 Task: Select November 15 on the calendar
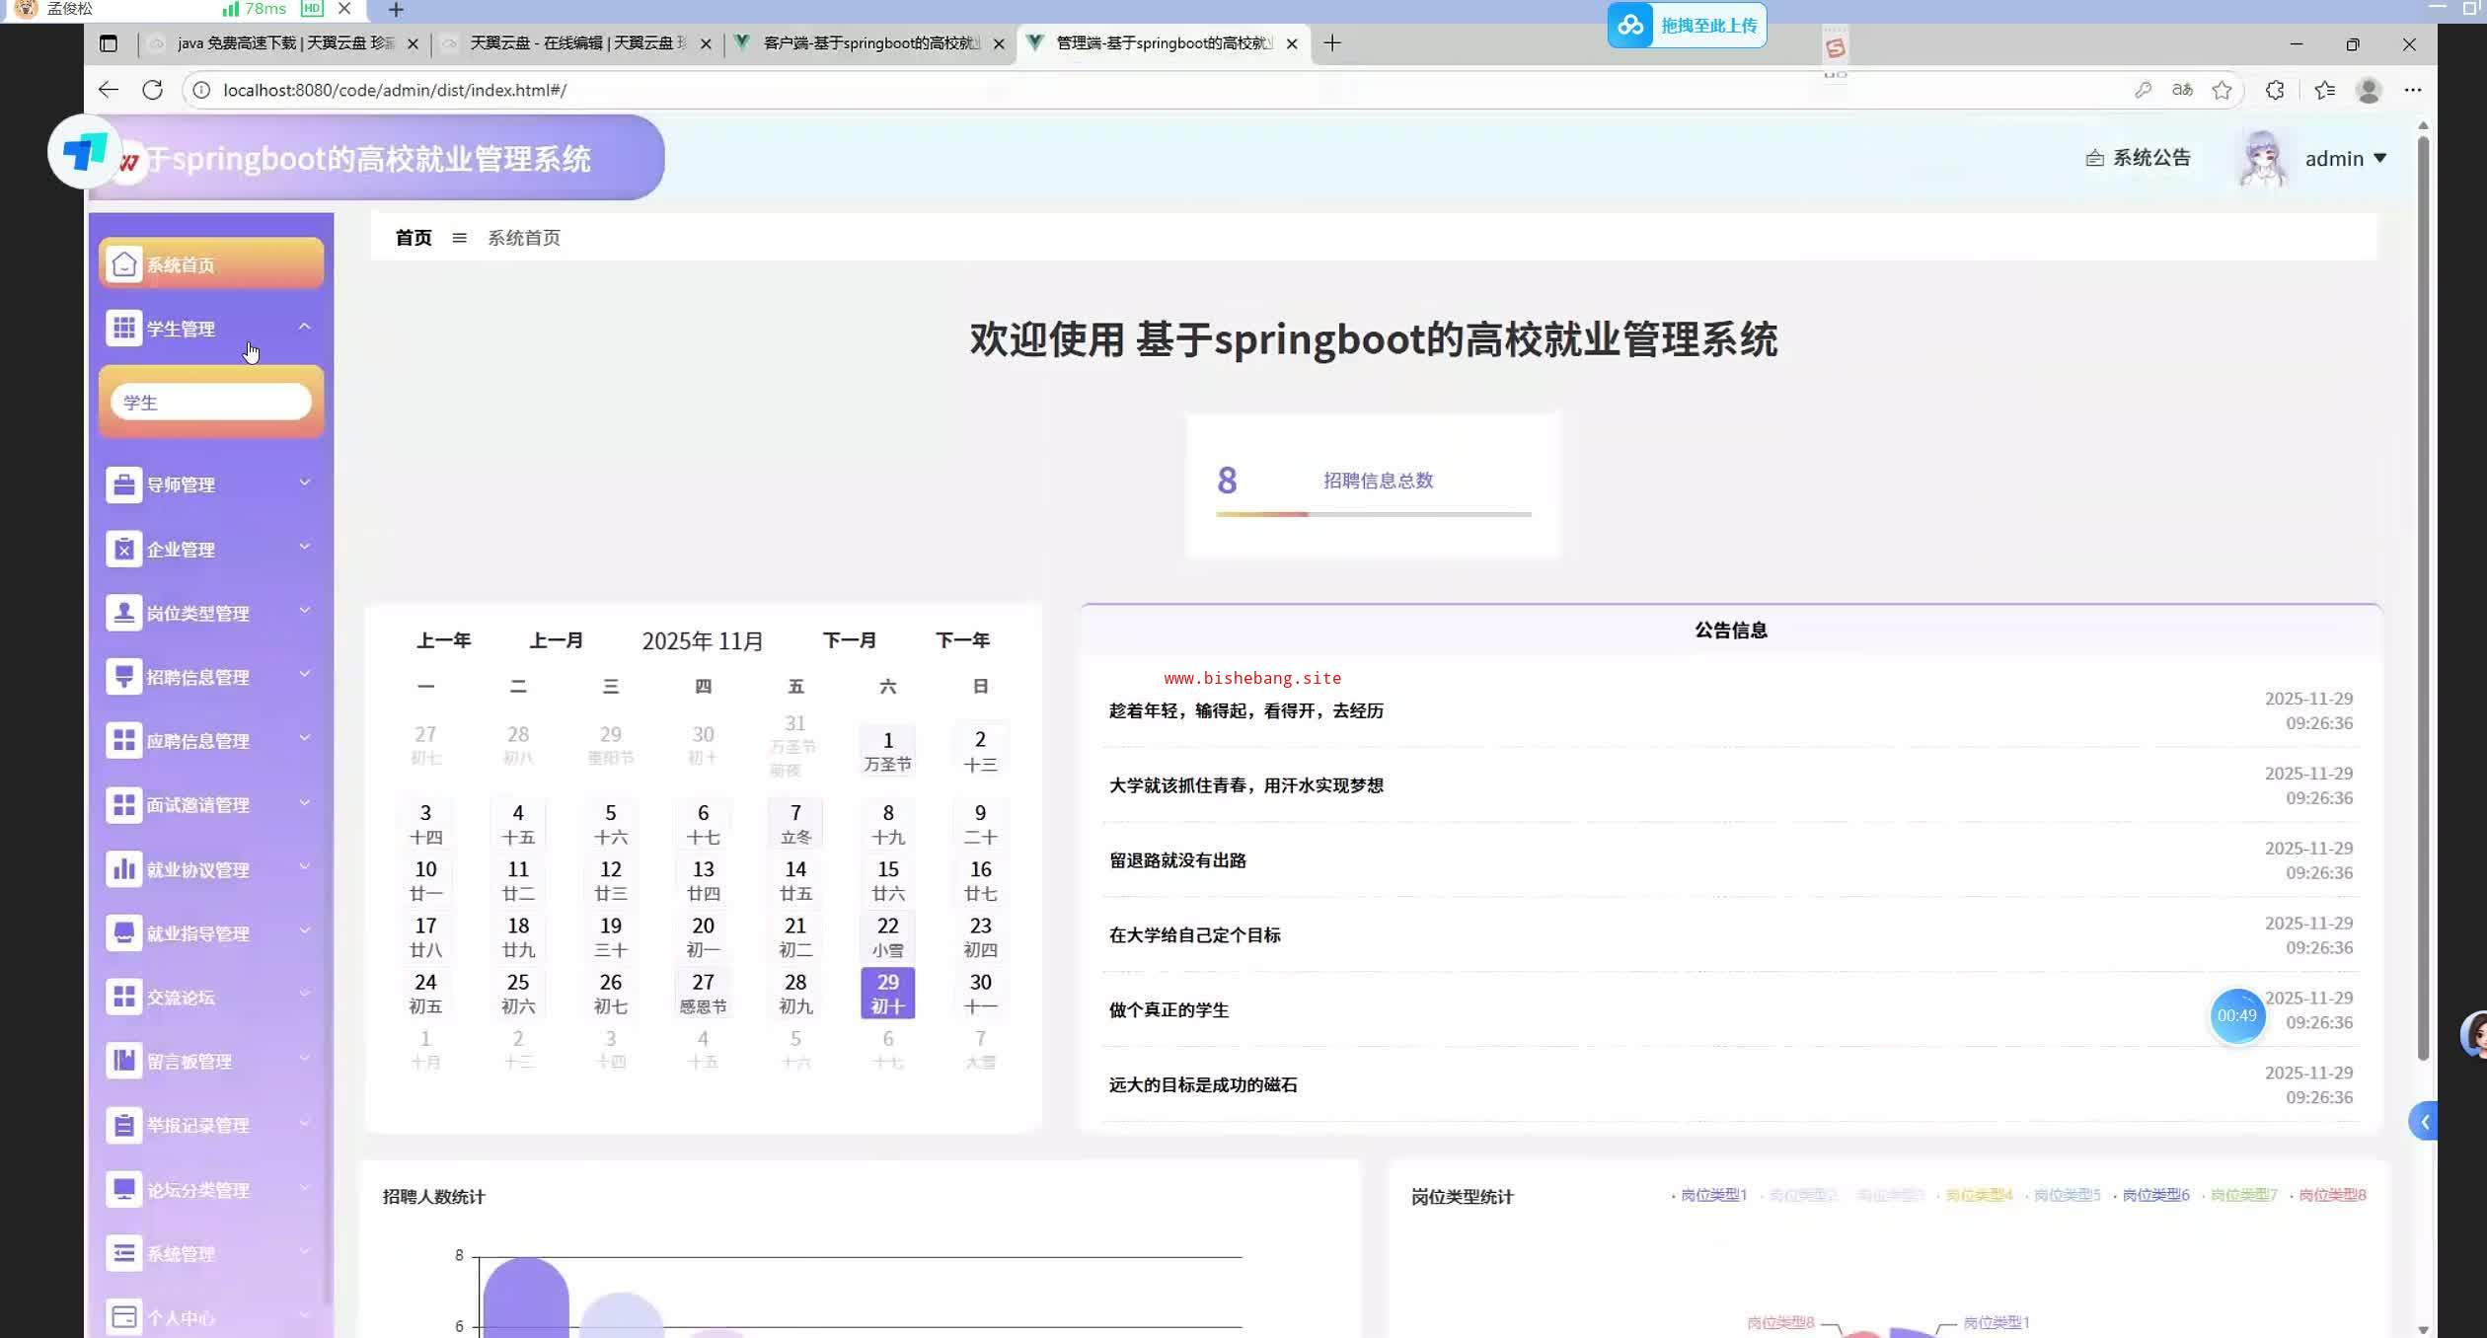pos(887,879)
